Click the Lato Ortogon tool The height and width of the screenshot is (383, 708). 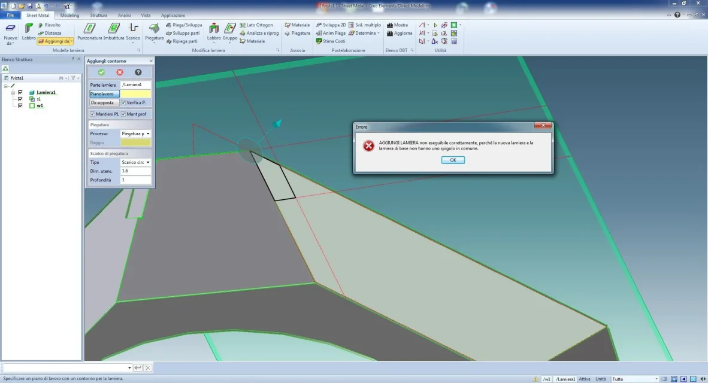[x=243, y=25]
